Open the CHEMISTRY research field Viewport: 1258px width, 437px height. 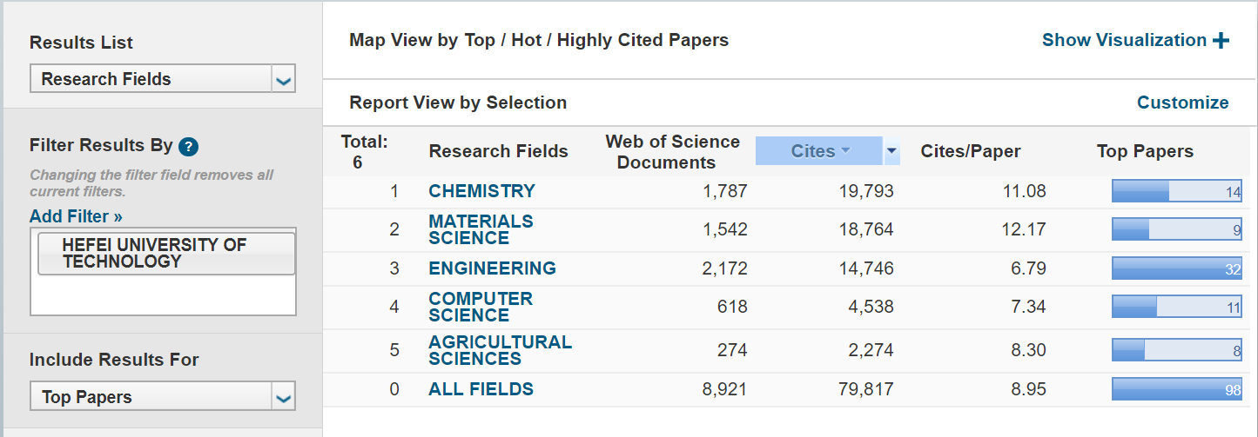point(481,191)
